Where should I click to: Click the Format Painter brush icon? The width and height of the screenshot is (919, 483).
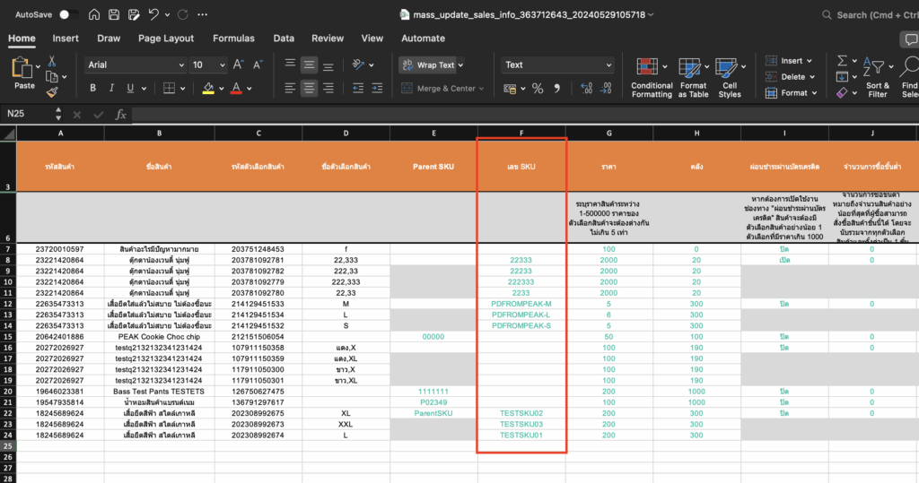coord(52,91)
